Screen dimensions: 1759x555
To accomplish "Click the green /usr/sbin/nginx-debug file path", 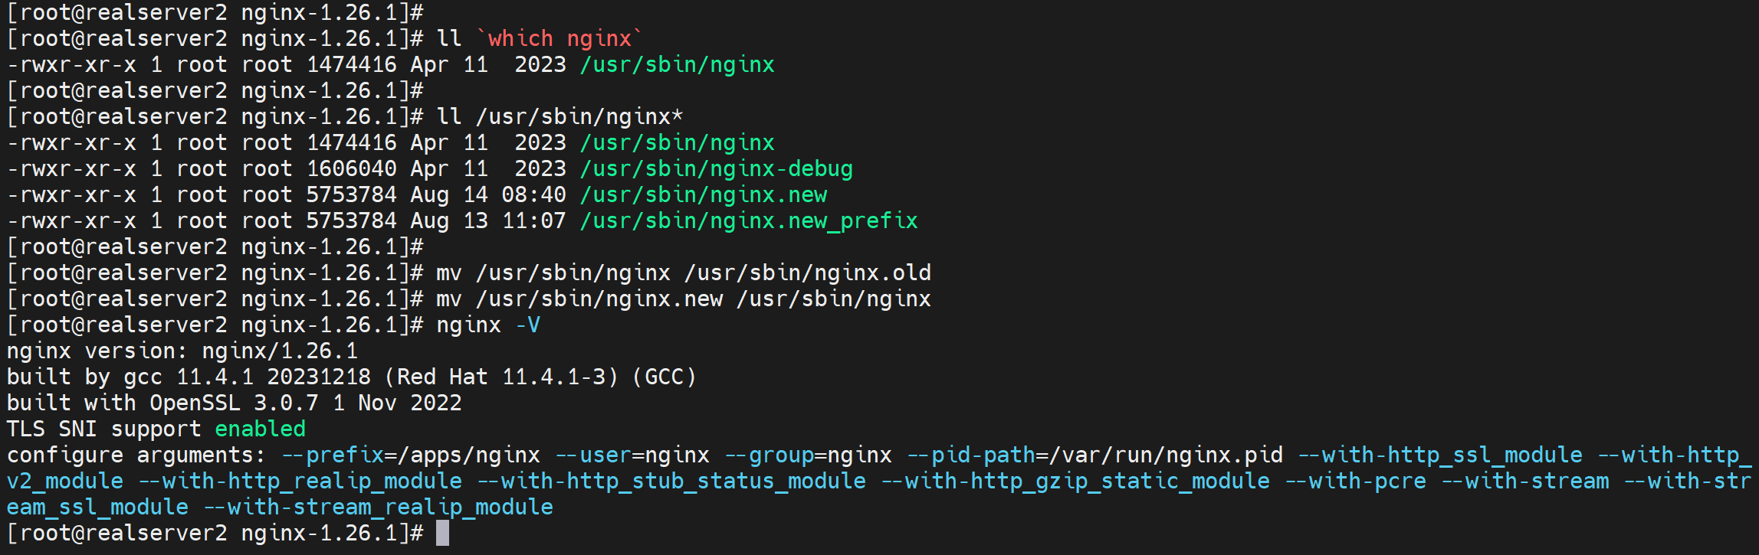I will (716, 168).
